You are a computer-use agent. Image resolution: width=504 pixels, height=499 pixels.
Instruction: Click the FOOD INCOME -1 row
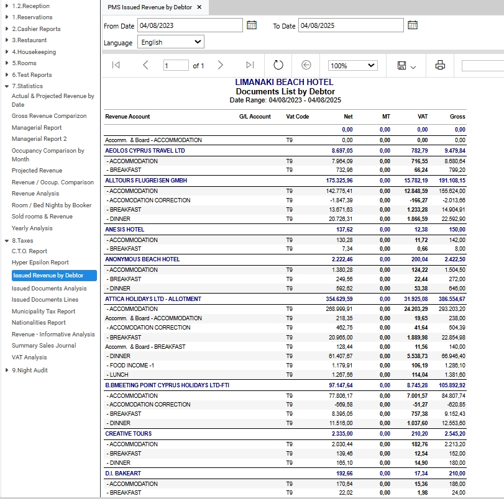click(285, 366)
